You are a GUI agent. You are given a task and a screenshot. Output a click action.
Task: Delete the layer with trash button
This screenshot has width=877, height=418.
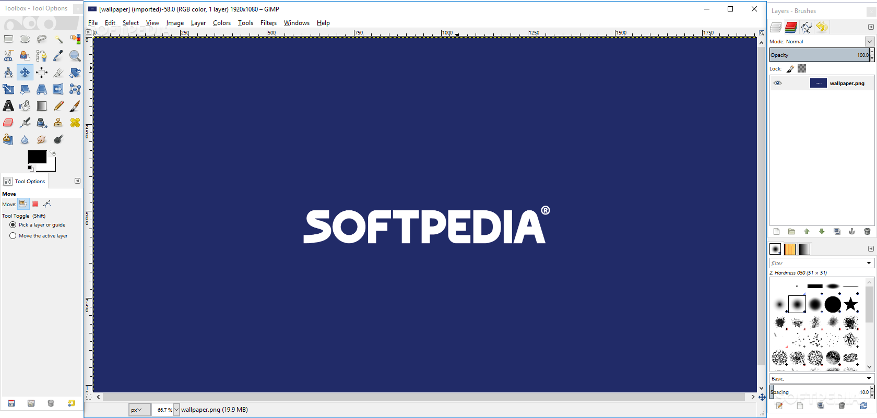click(868, 232)
